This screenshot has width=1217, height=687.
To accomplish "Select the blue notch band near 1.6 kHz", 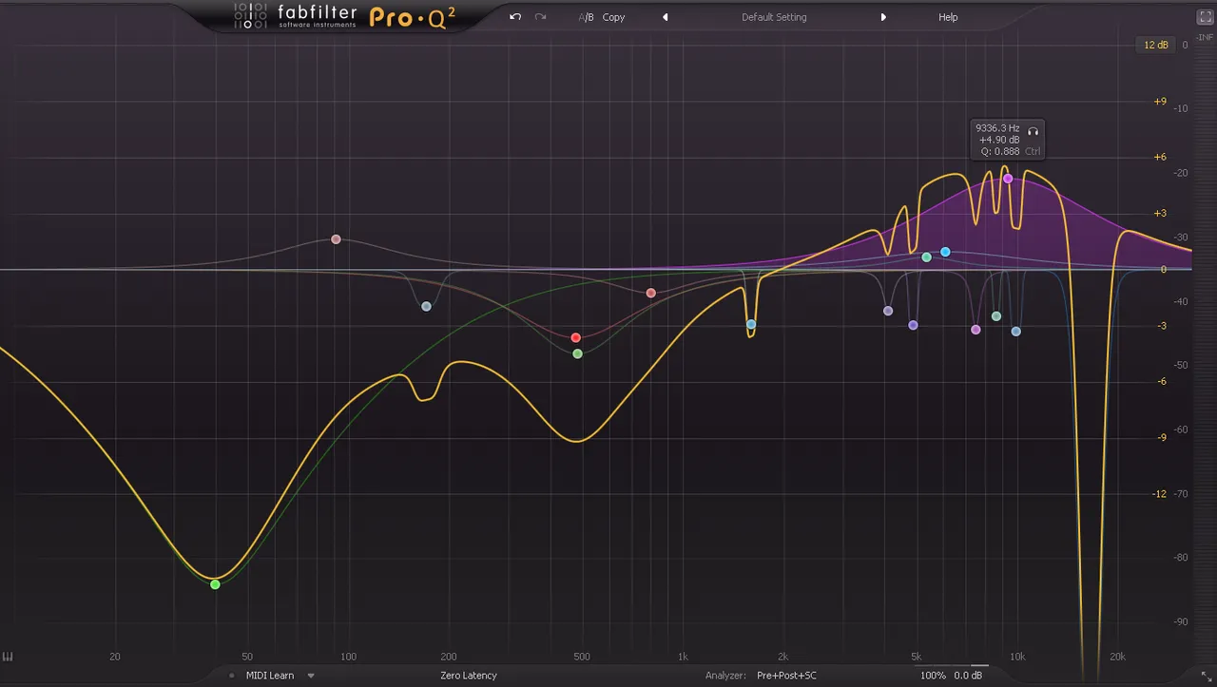I will pyautogui.click(x=751, y=324).
